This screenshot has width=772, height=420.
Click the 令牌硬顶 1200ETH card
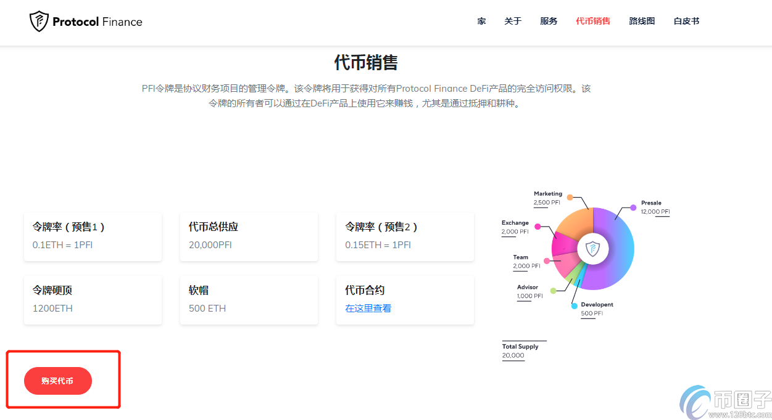[x=93, y=299]
